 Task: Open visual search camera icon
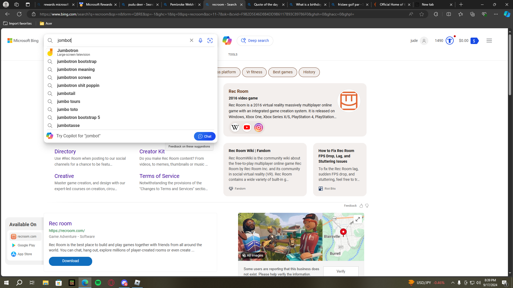click(x=210, y=41)
